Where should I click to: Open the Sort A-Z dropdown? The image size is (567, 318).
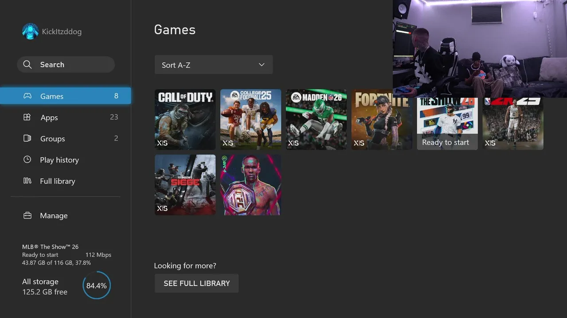click(x=214, y=65)
